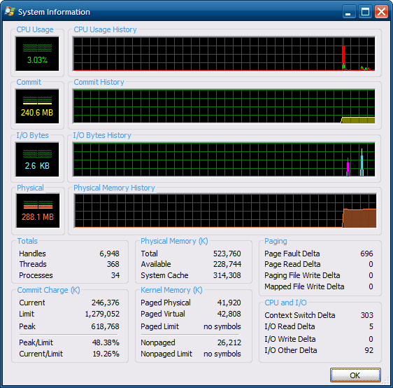Click the Page Read Delta label
Image resolution: width=393 pixels, height=388 pixels.
pos(292,264)
